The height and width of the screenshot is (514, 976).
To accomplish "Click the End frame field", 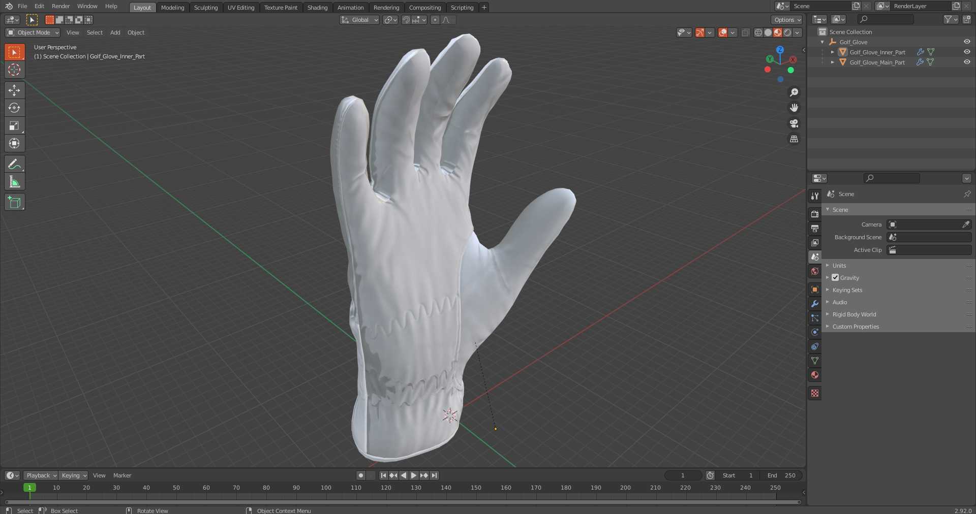I will [x=782, y=475].
